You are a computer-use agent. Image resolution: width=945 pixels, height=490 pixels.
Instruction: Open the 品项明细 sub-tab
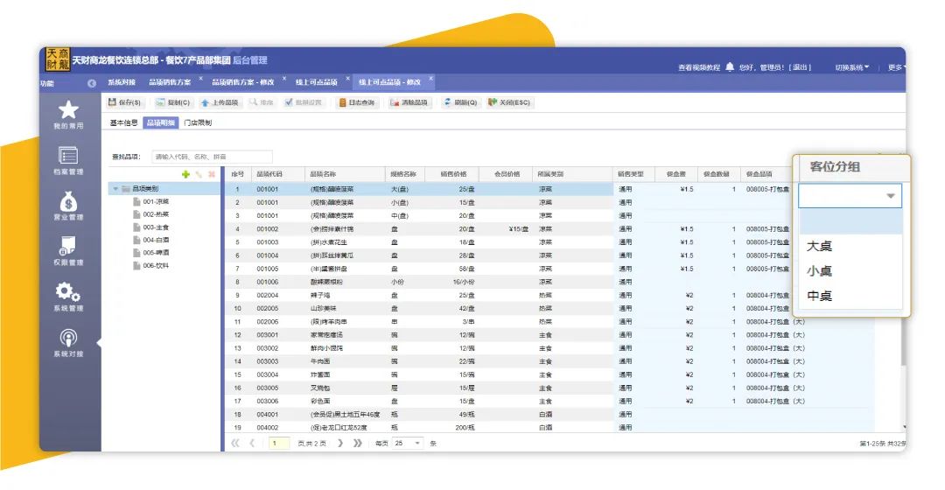160,122
